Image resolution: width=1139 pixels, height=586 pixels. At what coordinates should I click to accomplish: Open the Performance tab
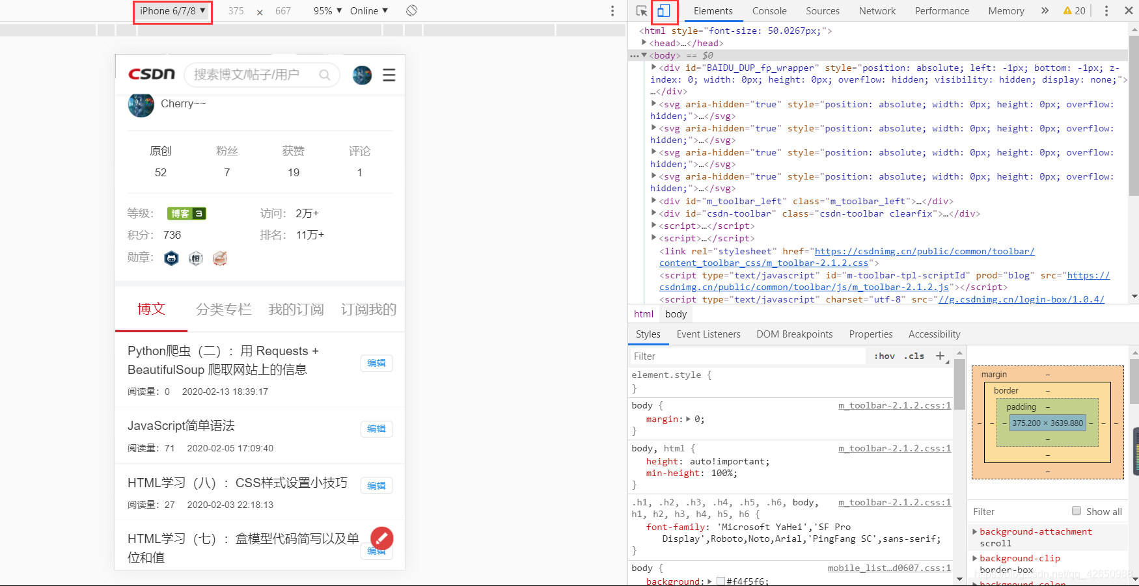coord(942,10)
